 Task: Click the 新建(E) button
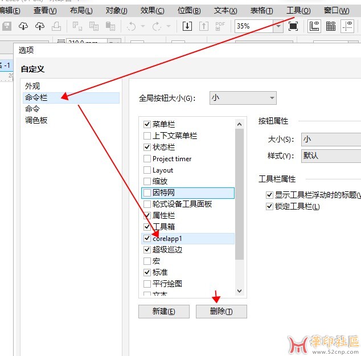tap(164, 312)
